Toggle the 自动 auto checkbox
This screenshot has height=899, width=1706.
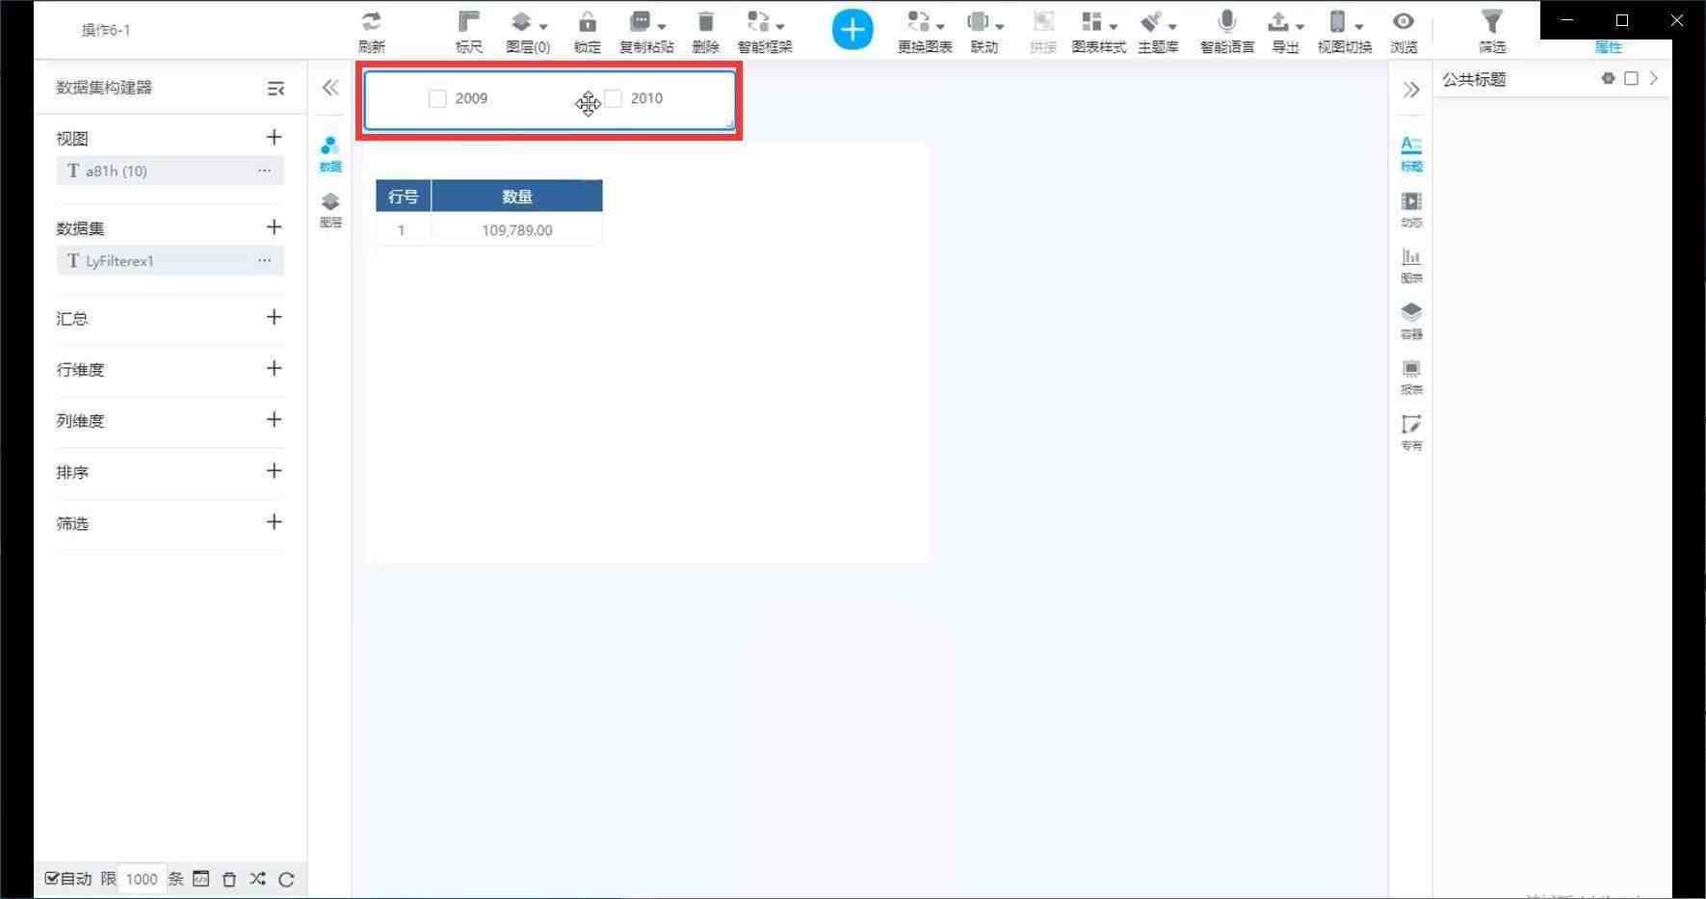pyautogui.click(x=52, y=878)
